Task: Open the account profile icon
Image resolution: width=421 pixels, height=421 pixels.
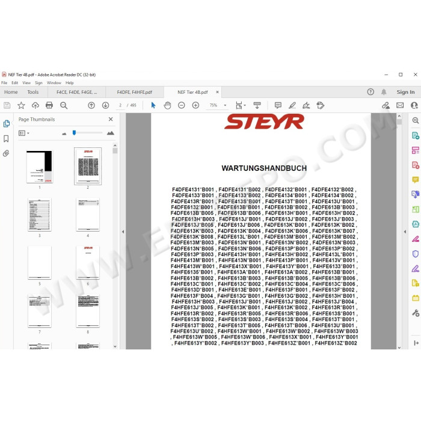Action: pyautogui.click(x=414, y=105)
